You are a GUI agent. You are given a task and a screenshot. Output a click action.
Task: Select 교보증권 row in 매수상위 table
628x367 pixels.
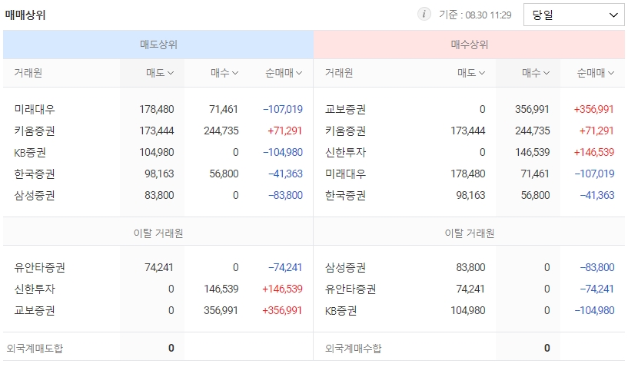470,109
